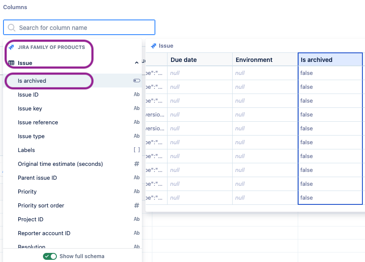The image size is (365, 262).
Task: Click the Jira icon in the Issue preview header
Action: pos(153,46)
